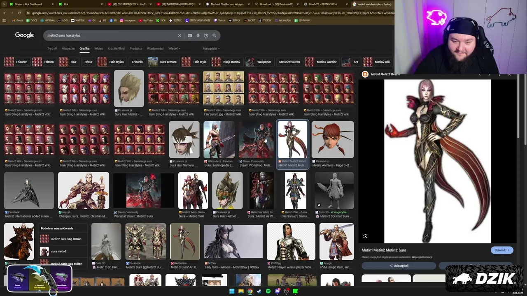The image size is (527, 296).
Task: Open Steam from taskbar
Action: tap(259, 291)
